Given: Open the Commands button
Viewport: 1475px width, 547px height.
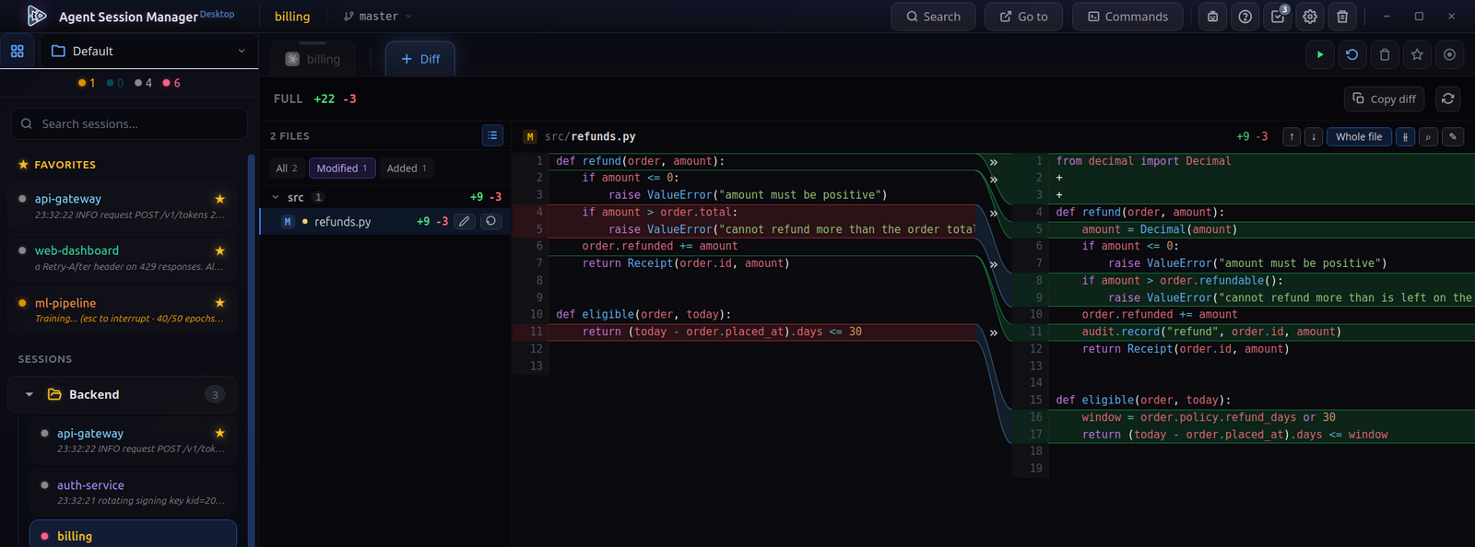Looking at the screenshot, I should click(1127, 17).
